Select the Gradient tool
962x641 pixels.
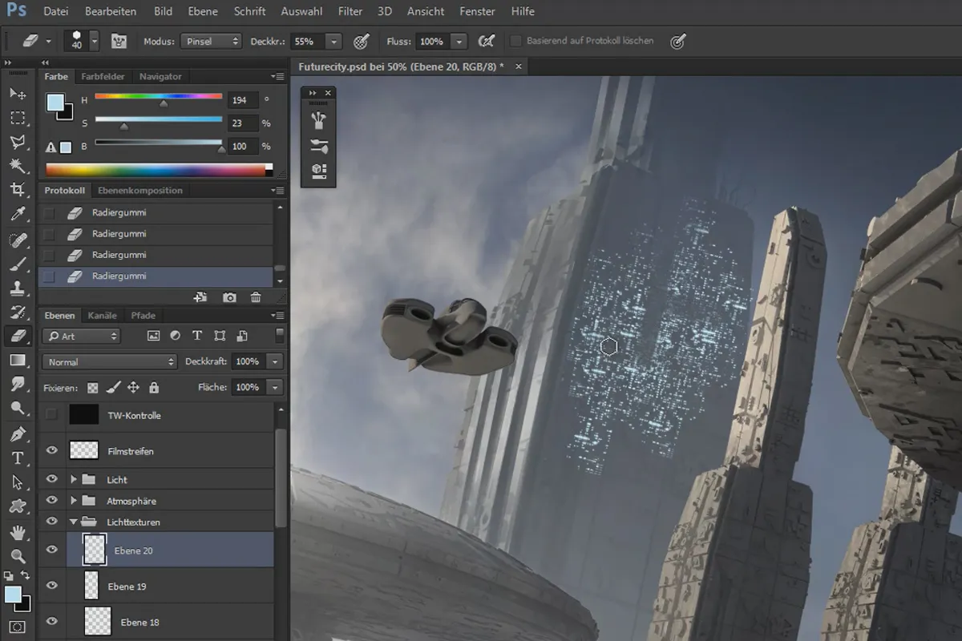coord(17,361)
